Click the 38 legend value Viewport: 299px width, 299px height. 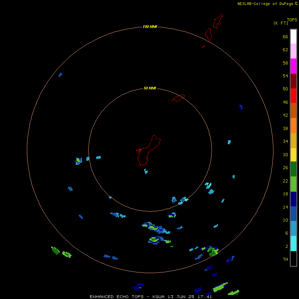285,129
